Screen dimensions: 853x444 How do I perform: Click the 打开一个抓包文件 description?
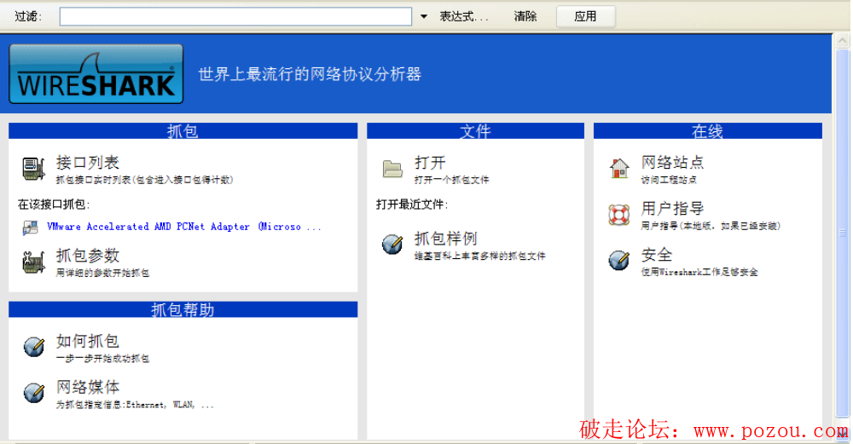click(451, 180)
